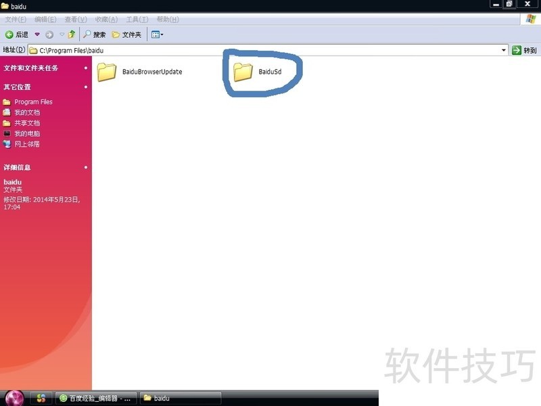This screenshot has width=541, height=406.
Task: Open the Search (搜索) toolbar button
Action: (95, 35)
